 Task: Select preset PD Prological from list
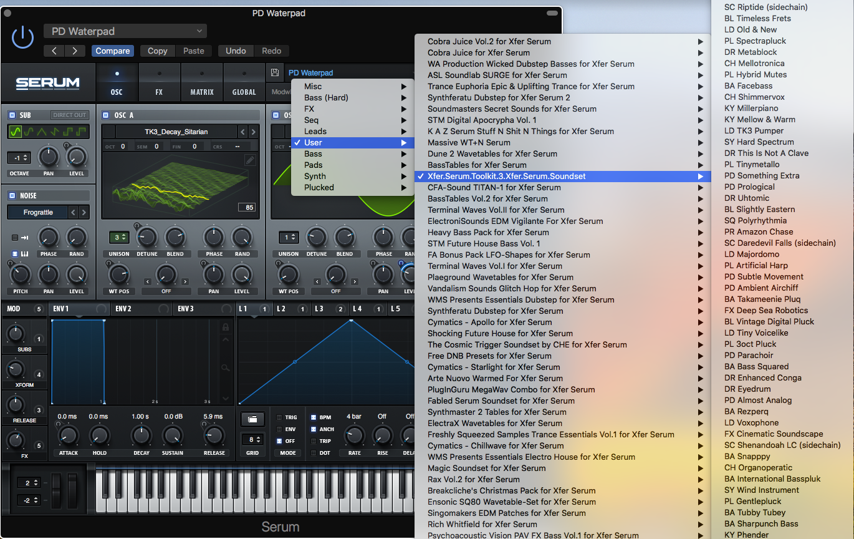pos(783,187)
